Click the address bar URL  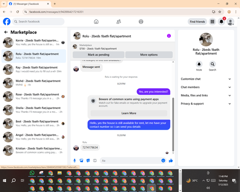pyautogui.click(x=56, y=12)
